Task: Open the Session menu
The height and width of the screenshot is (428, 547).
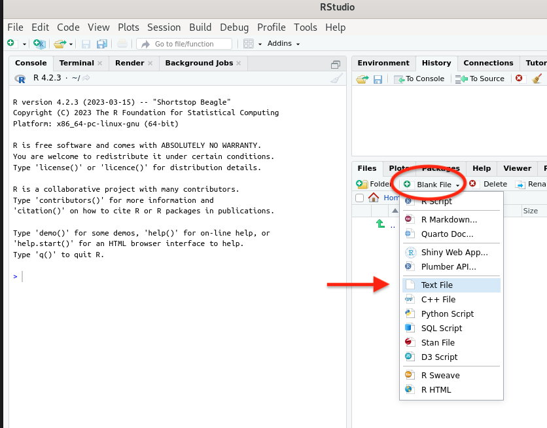Action: point(164,27)
